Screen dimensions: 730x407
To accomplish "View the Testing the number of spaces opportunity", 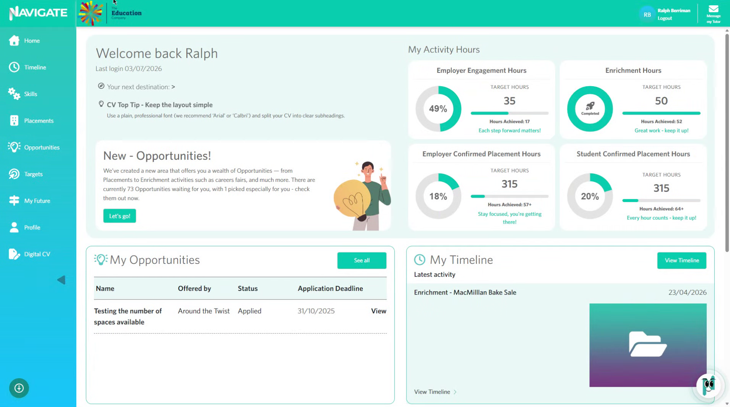I will [378, 311].
